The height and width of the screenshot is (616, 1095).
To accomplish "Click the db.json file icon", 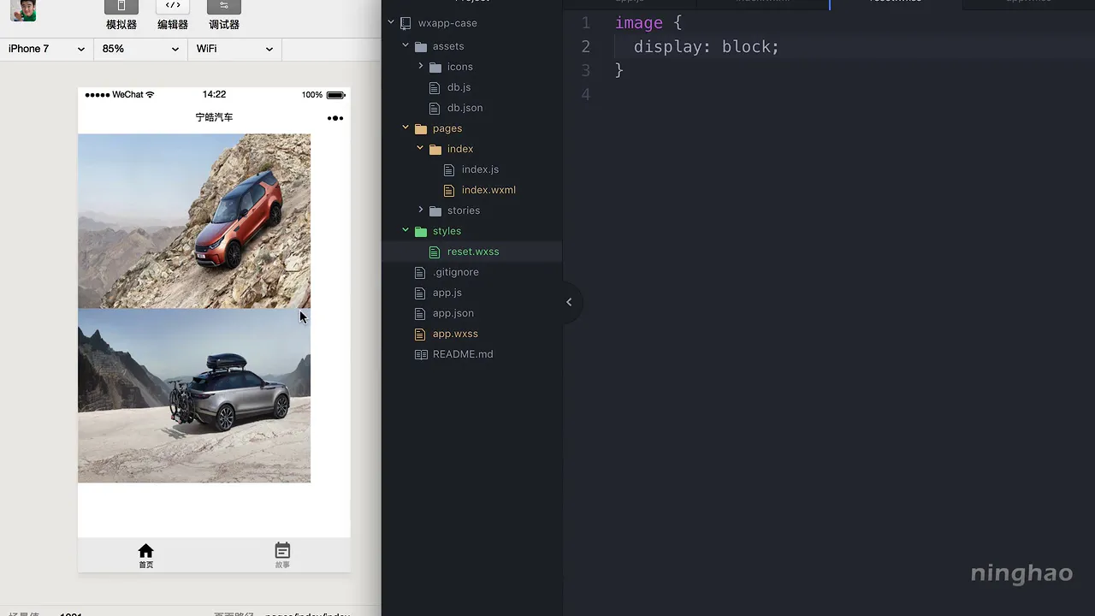I will tap(434, 108).
